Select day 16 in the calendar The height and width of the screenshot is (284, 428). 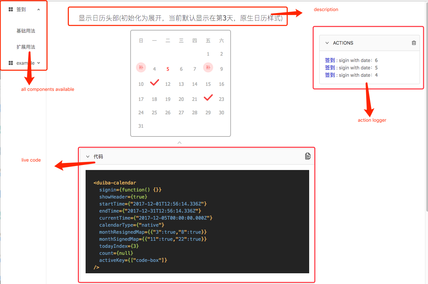point(222,84)
